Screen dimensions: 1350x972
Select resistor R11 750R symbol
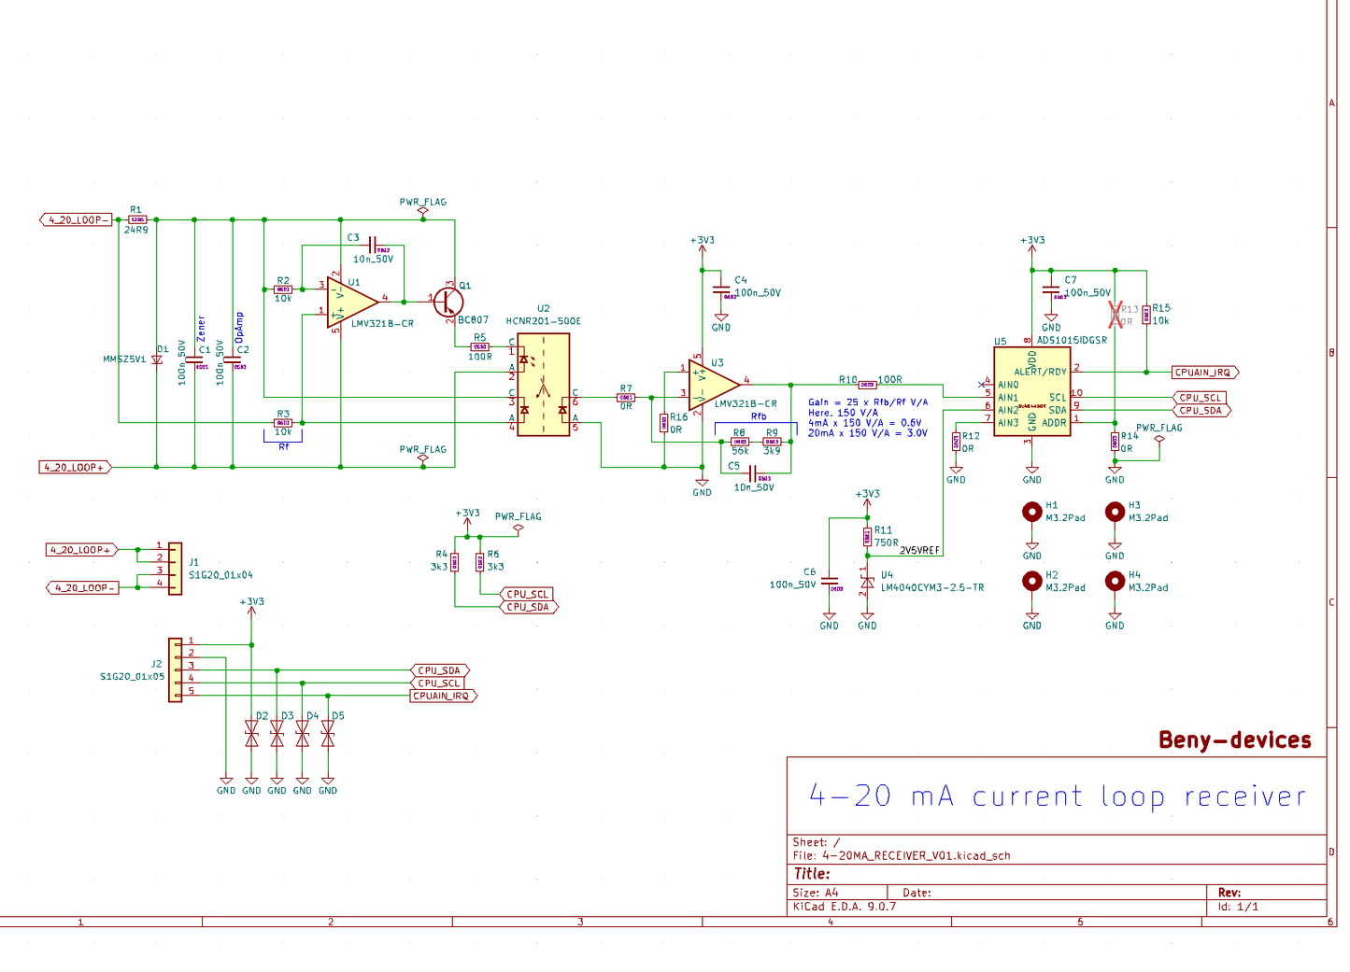(867, 537)
